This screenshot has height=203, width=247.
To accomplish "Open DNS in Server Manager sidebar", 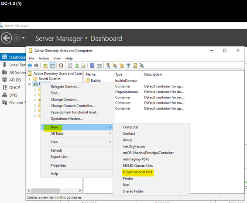I will pyautogui.click(x=13, y=95).
